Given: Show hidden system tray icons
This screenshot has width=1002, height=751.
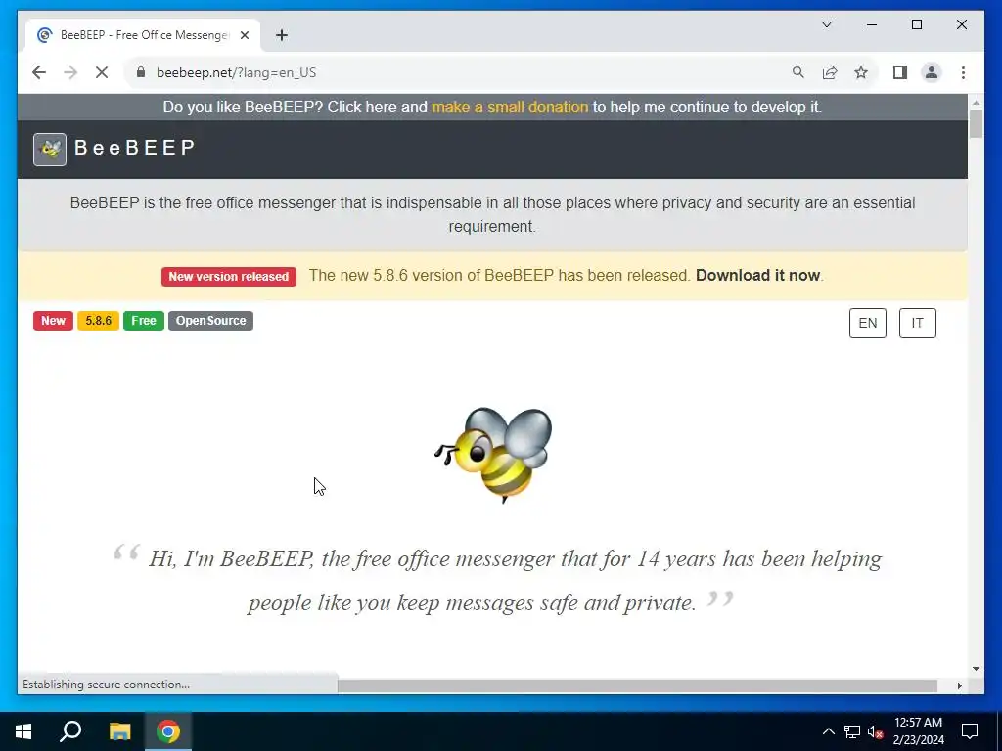Looking at the screenshot, I should (828, 731).
